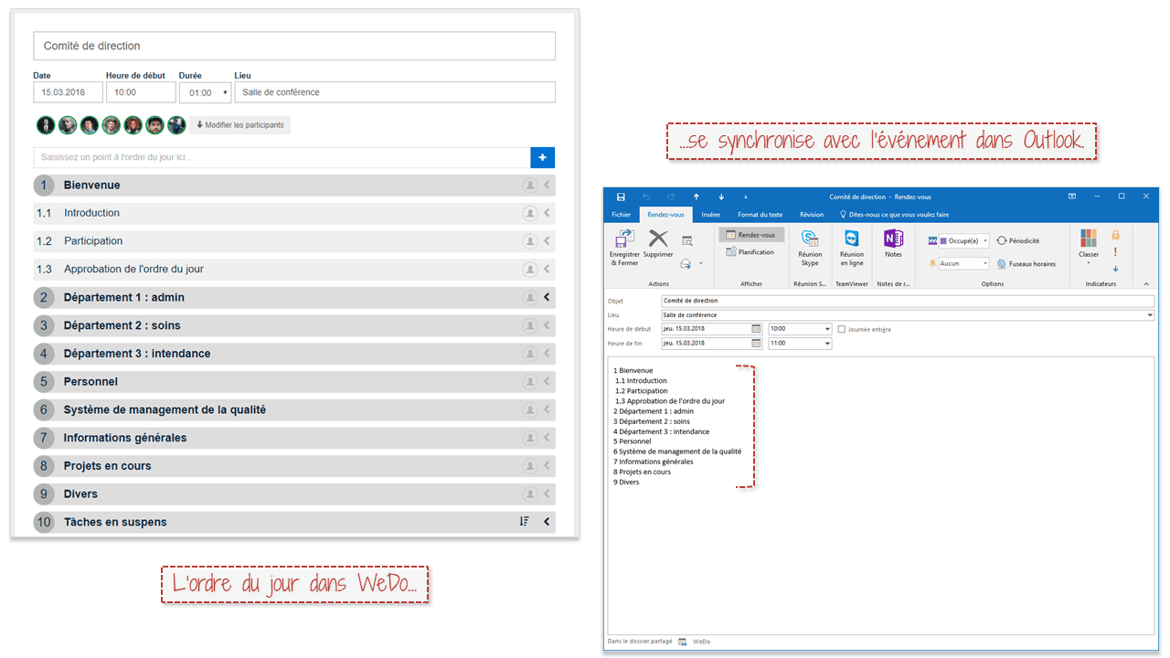Toggle the Journée entière checkbox
1170x658 pixels.
842,329
